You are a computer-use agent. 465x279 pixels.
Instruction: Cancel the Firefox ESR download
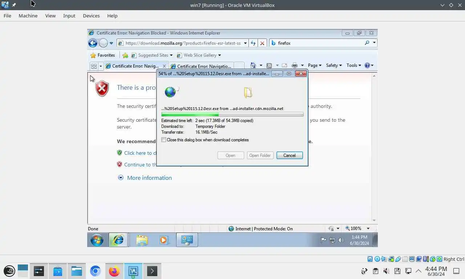pyautogui.click(x=290, y=155)
